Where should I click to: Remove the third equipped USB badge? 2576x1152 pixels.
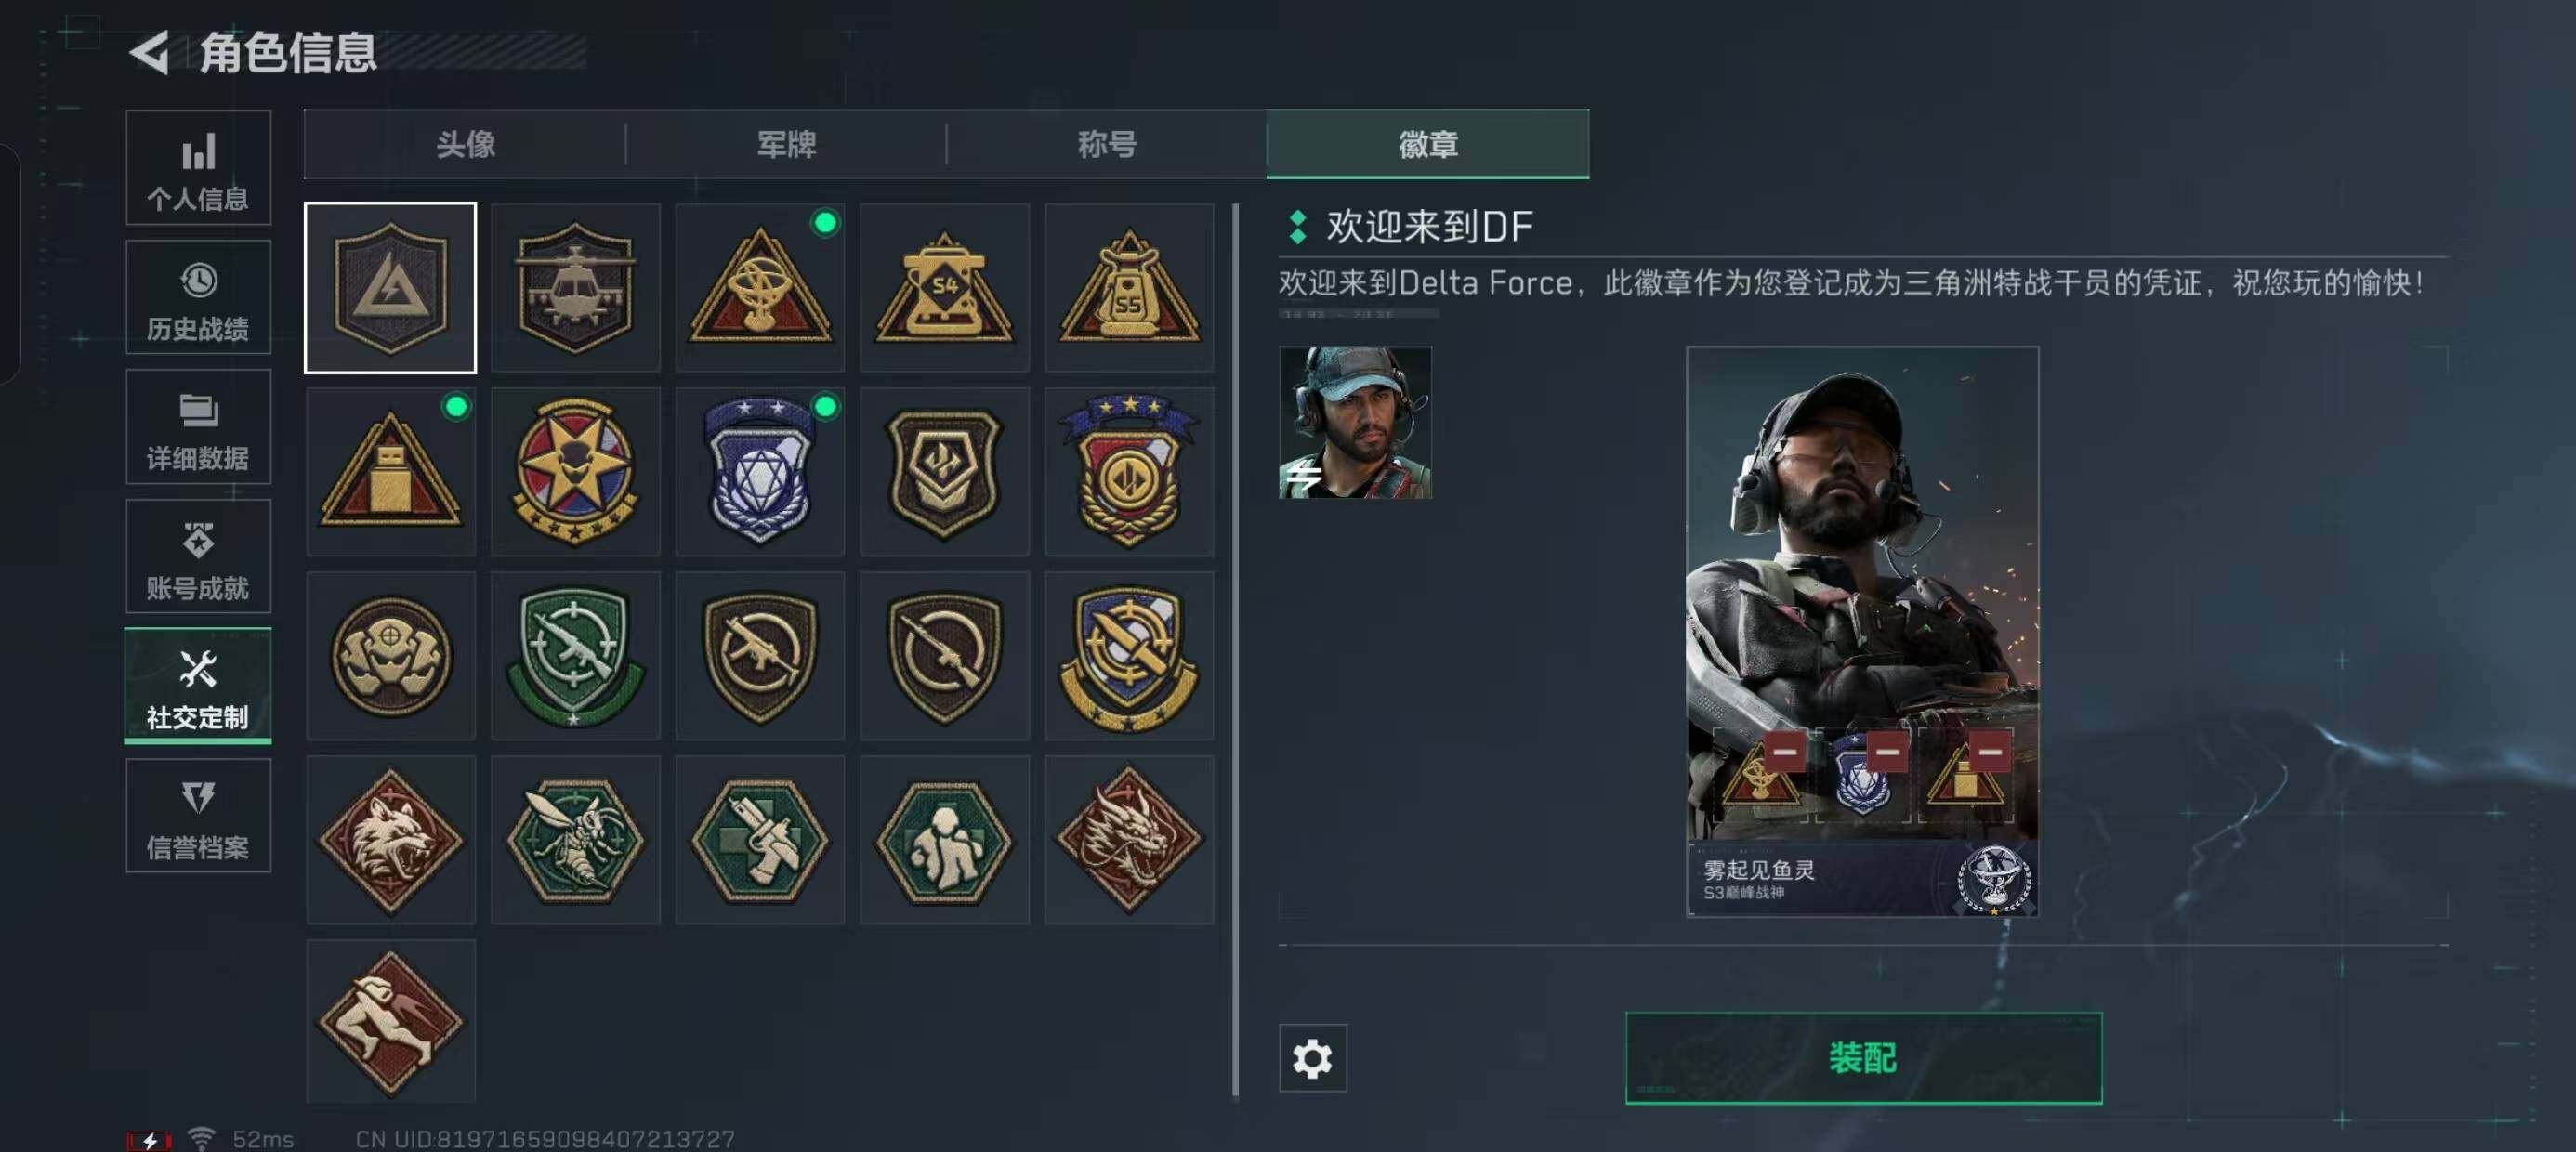tap(1990, 751)
